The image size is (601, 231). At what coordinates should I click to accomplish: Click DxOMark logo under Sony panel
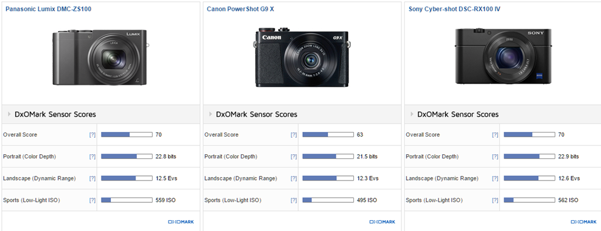coord(584,222)
